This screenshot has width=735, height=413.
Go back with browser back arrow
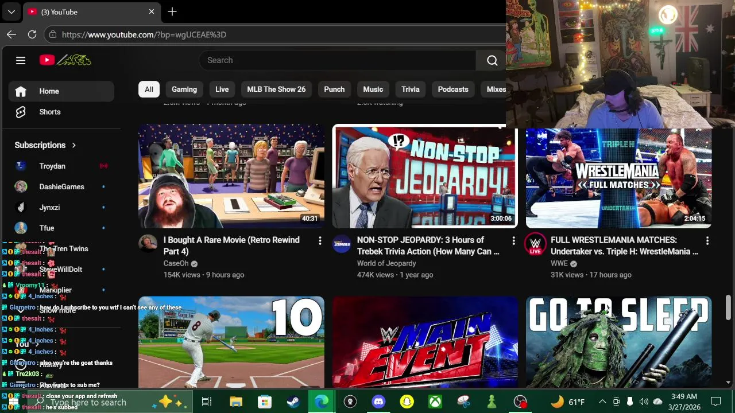tap(11, 34)
